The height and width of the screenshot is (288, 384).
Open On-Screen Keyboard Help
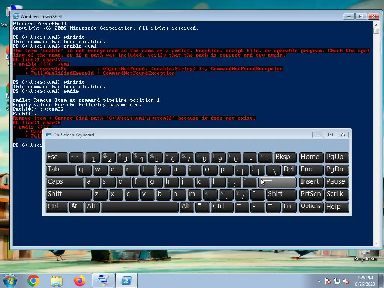(336, 207)
